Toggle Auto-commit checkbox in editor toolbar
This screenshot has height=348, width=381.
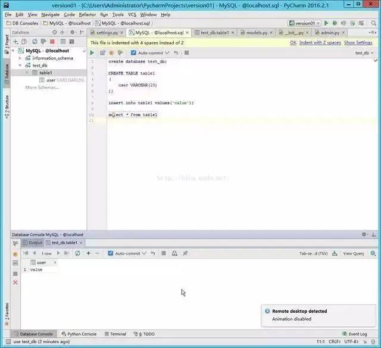click(133, 53)
